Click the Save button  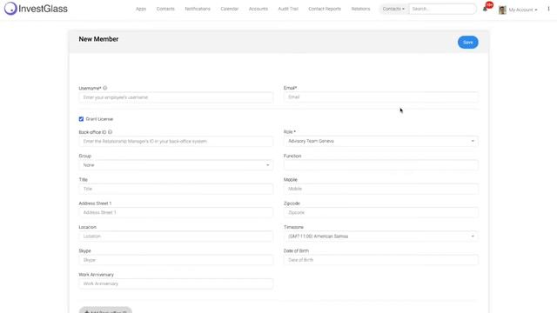click(468, 43)
